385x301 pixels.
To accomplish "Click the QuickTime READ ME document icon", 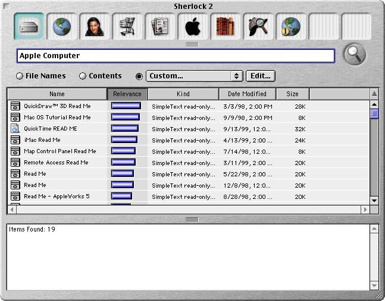I will 15,129.
